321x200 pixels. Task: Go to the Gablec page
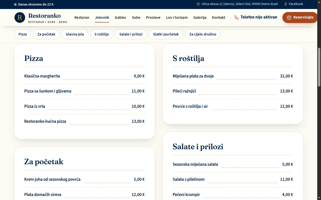point(121,17)
